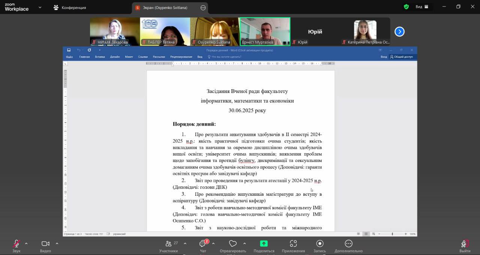Expand video options arrow beside Видео
This screenshot has height=255, width=480.
57,243
